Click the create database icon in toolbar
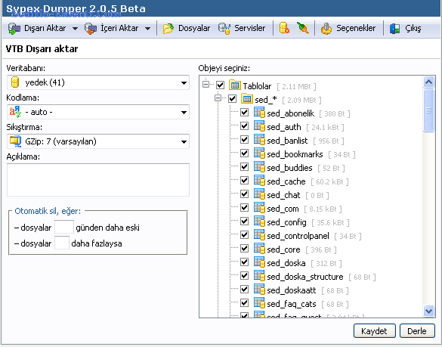 (284, 28)
